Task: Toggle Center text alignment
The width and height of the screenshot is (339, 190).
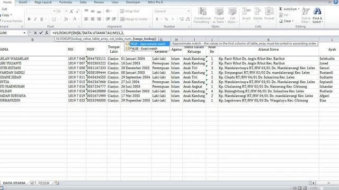Action: pos(93,19)
